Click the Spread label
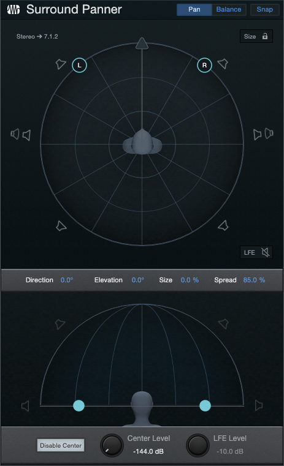 225,280
